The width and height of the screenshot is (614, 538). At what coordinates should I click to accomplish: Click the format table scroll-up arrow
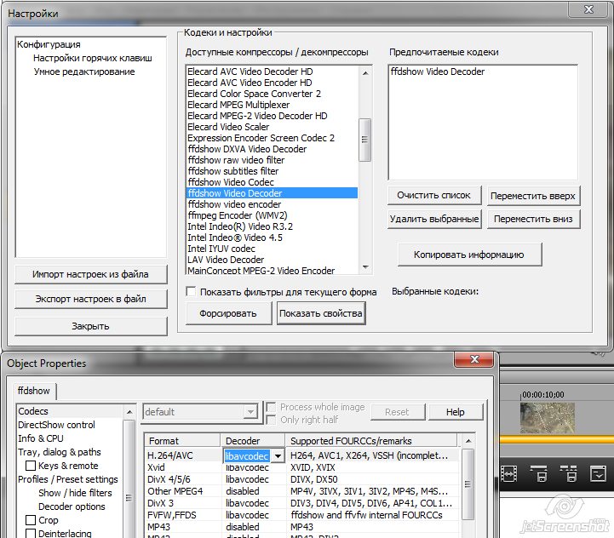(x=468, y=441)
